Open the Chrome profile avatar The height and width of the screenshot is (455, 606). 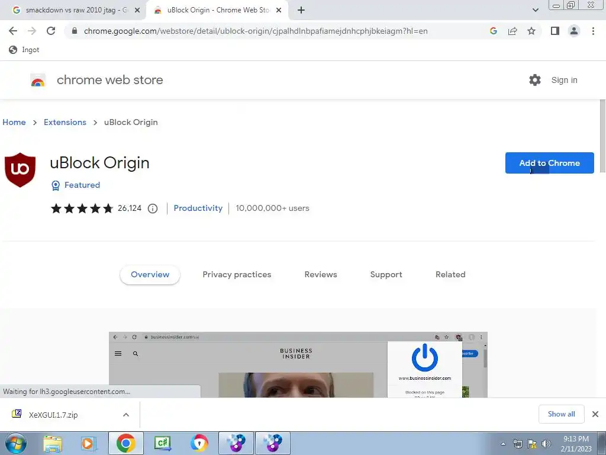574,31
